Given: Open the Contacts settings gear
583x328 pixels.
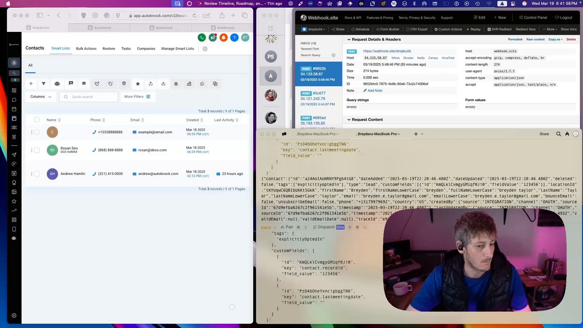Looking at the screenshot, I should 205,49.
